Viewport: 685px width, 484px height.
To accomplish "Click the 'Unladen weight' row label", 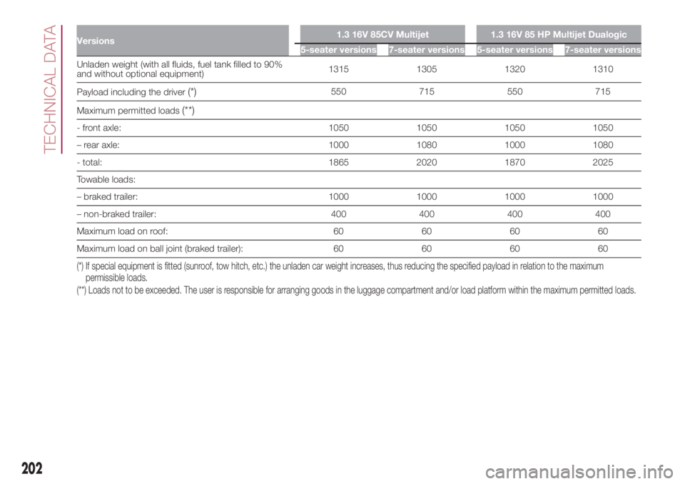I will coord(179,69).
